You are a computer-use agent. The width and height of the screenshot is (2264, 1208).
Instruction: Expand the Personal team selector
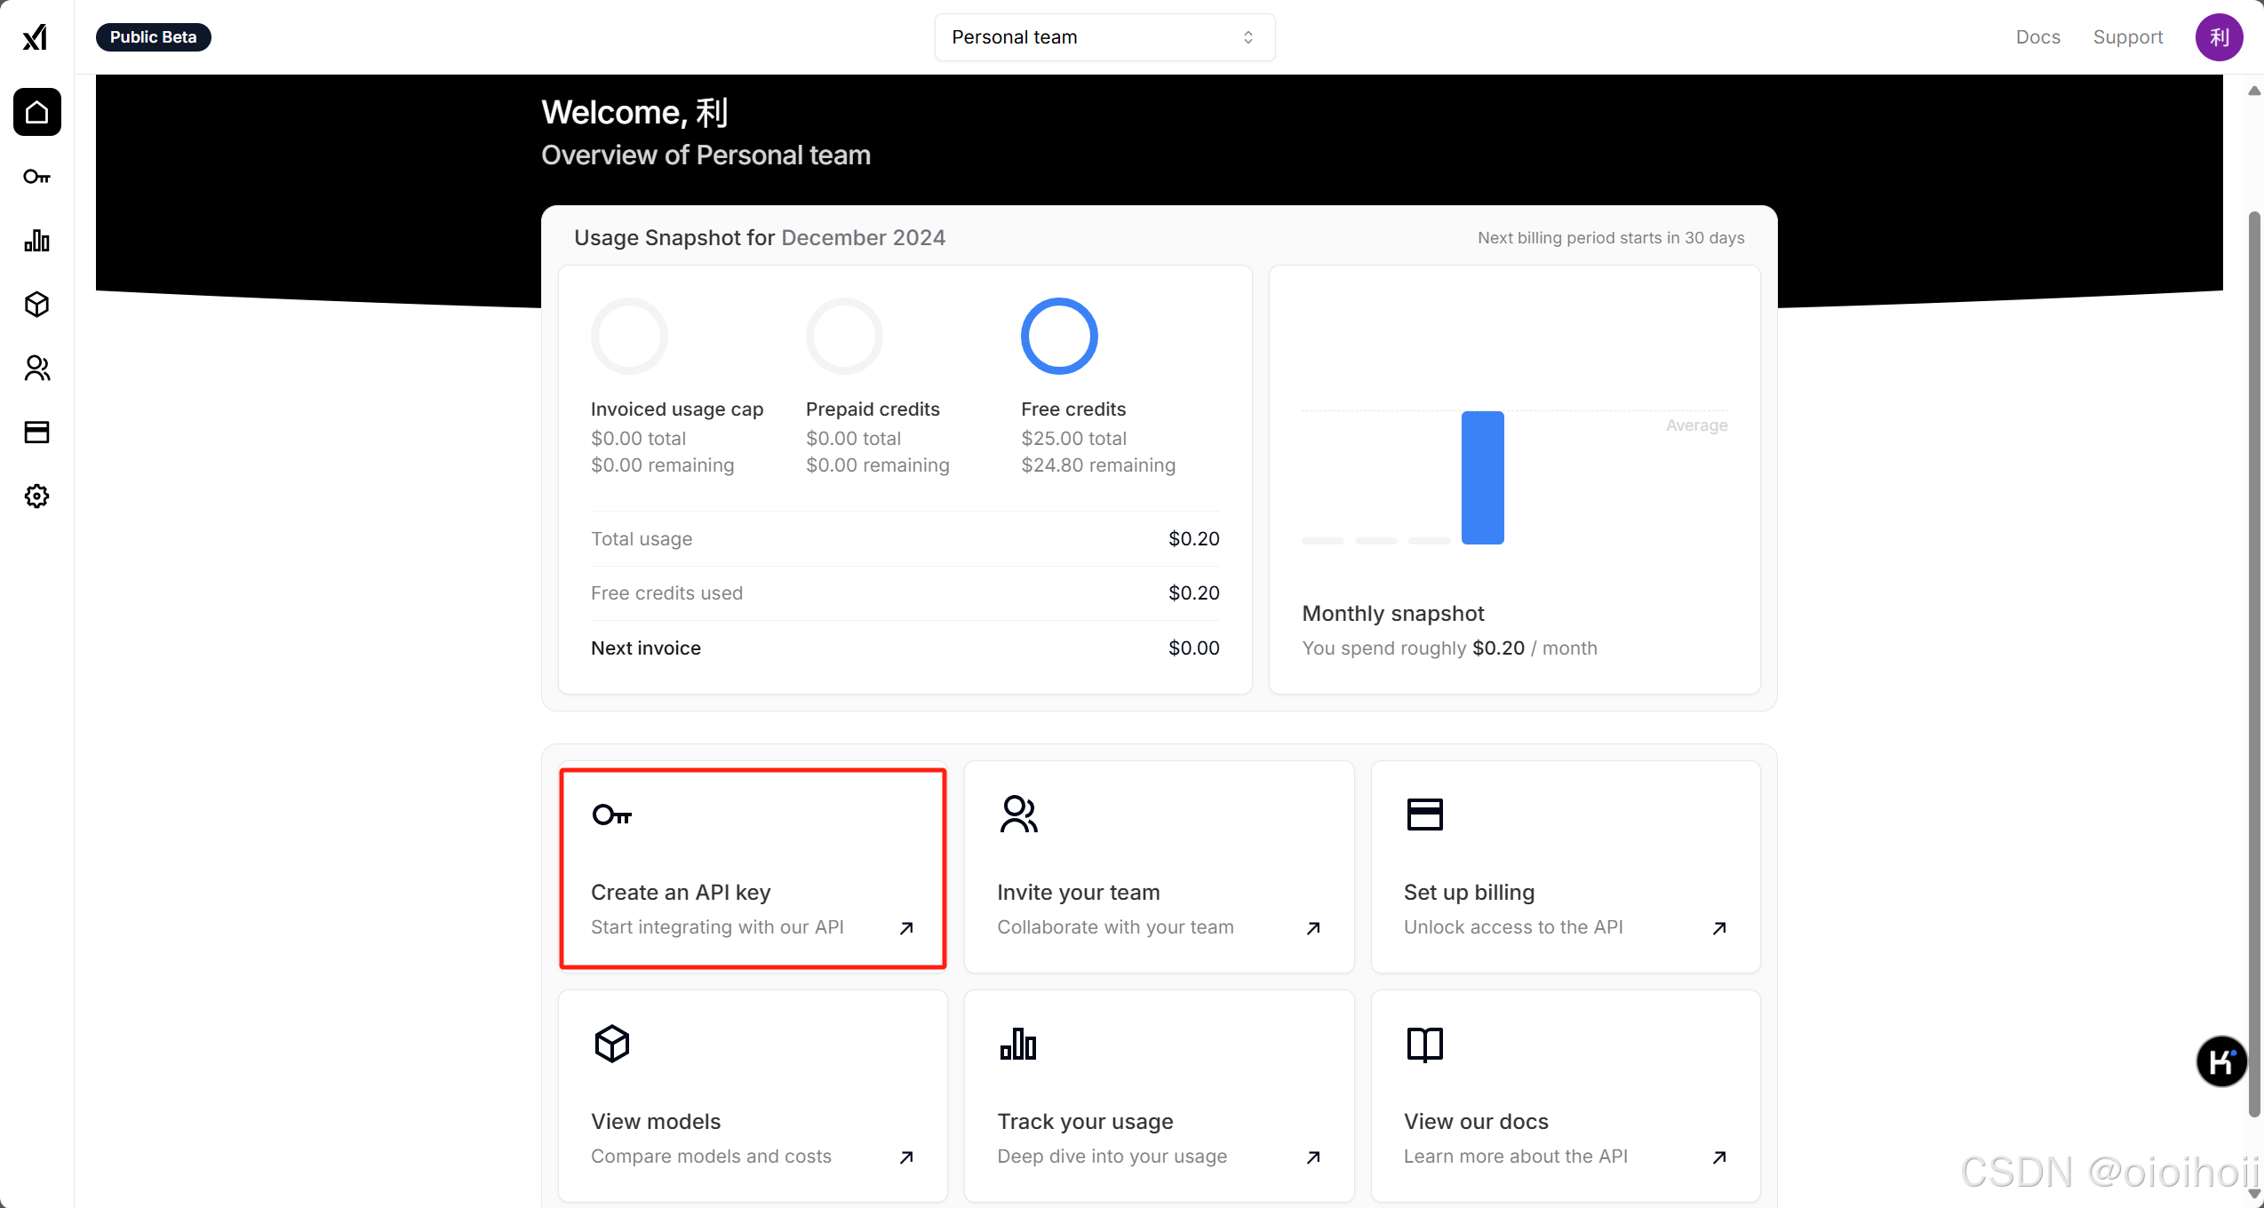point(1104,37)
